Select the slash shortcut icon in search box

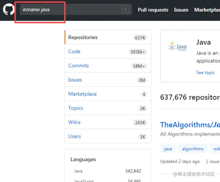click(x=125, y=10)
